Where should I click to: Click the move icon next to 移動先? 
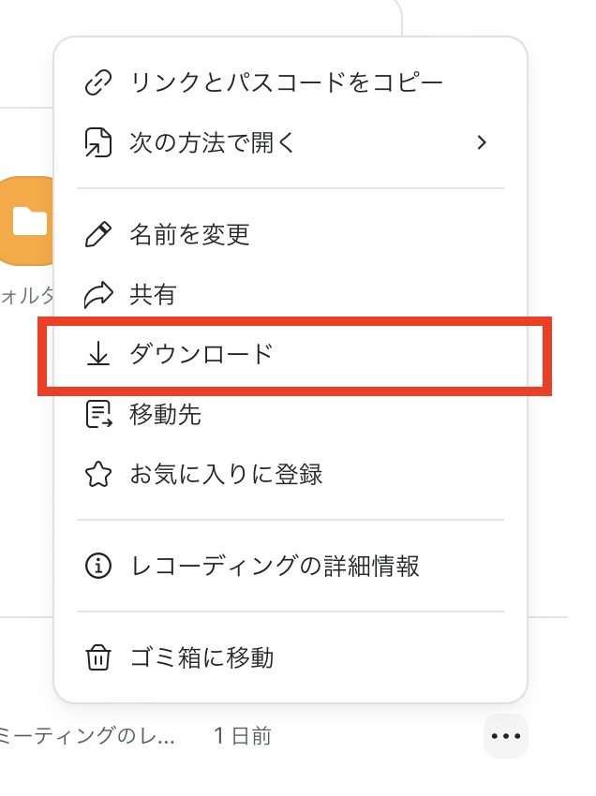click(x=97, y=414)
